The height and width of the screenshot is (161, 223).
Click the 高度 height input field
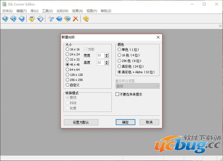(x=101, y=62)
